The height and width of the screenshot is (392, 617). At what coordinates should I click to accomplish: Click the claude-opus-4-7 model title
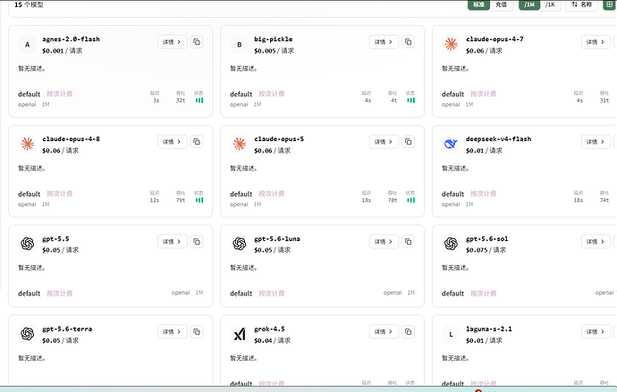coord(494,39)
